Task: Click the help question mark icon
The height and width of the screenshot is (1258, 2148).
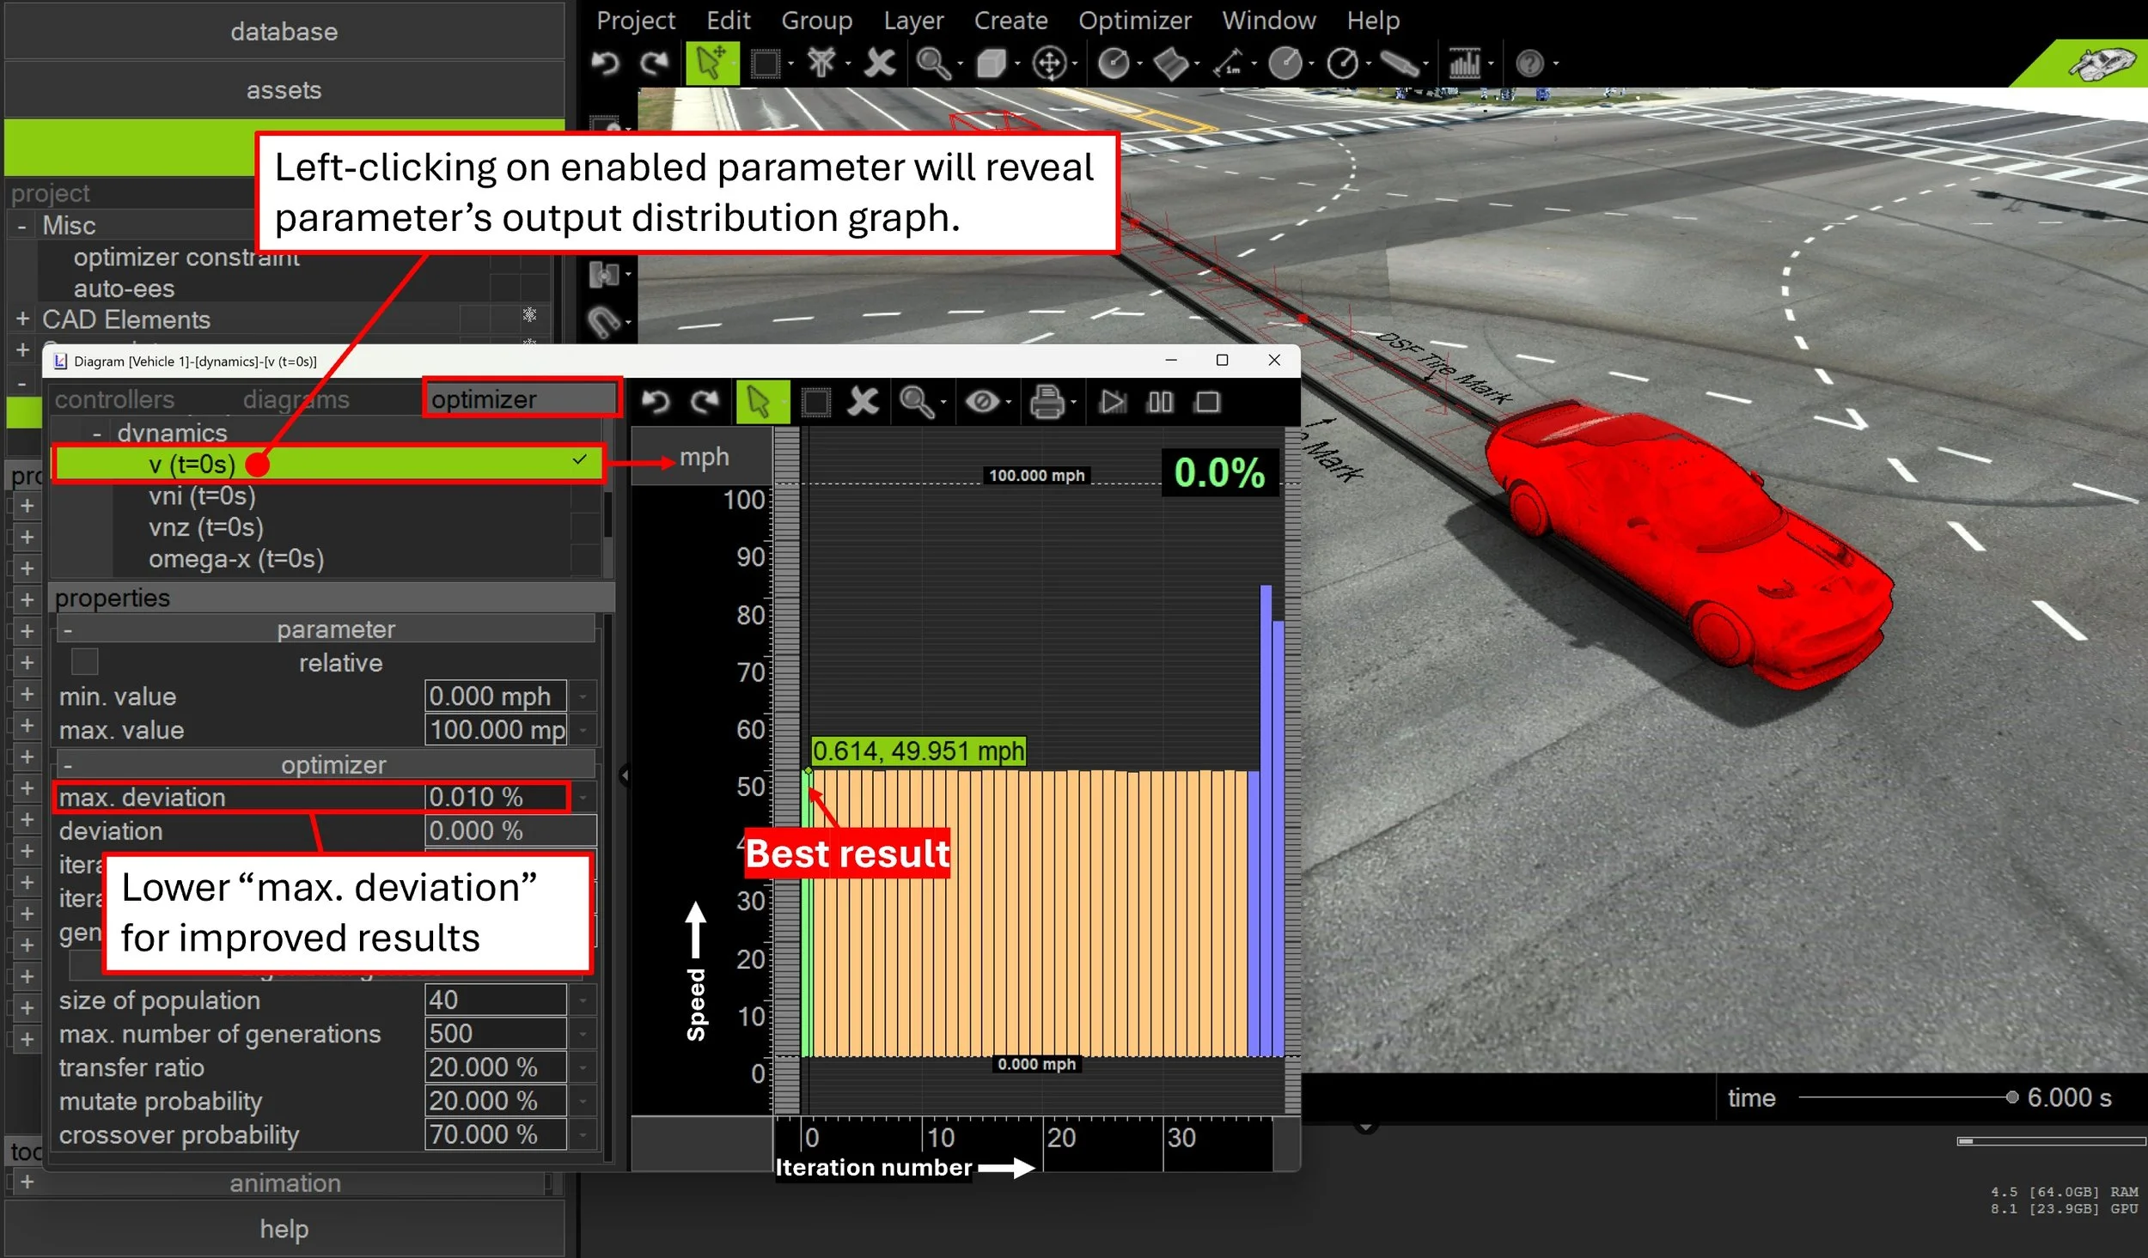Action: [x=1529, y=64]
